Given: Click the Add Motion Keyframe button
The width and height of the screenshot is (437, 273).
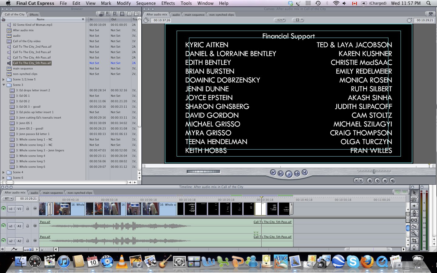Looking at the screenshot, I should point(377,180).
